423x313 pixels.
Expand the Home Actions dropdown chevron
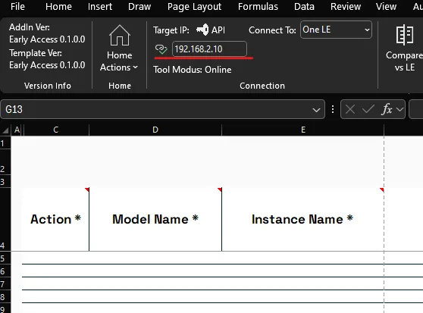(136, 67)
